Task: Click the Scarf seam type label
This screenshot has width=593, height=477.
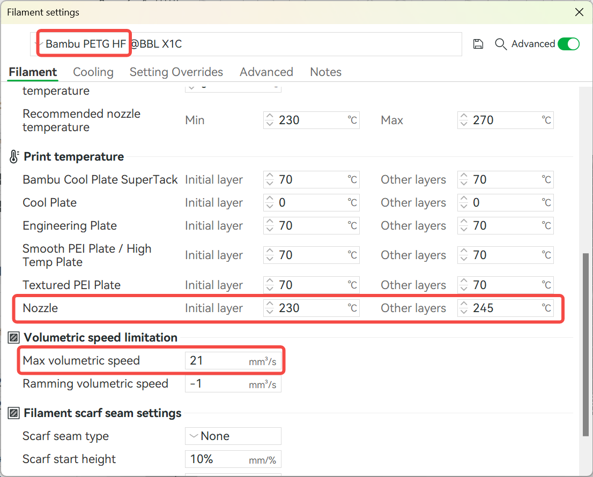Action: [x=65, y=436]
